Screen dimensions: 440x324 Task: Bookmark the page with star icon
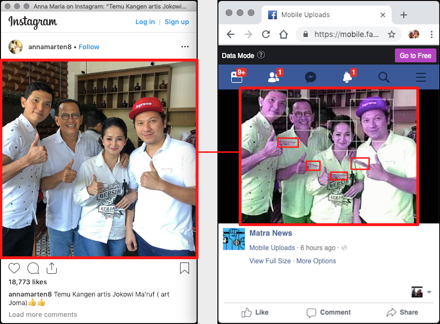click(x=391, y=34)
